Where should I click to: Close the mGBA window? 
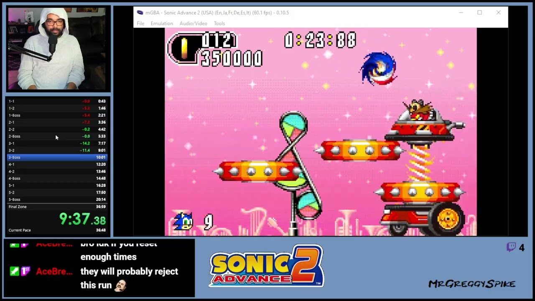click(x=498, y=13)
